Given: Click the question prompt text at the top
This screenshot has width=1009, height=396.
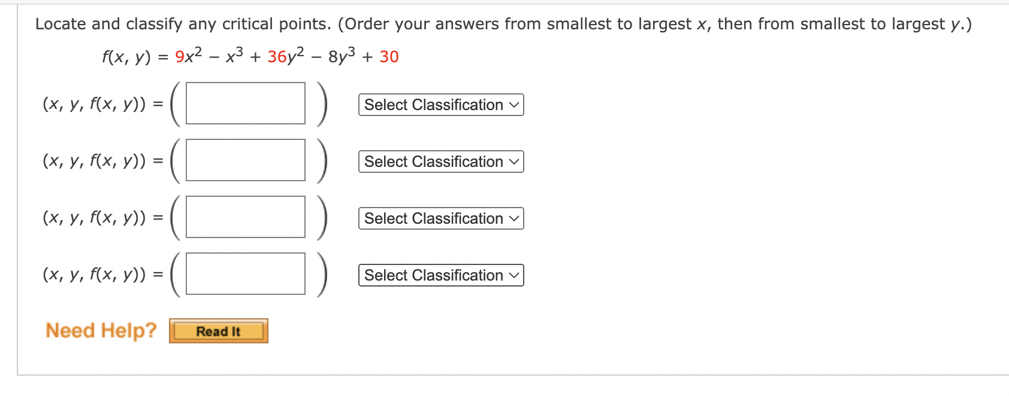Looking at the screenshot, I should click(503, 23).
